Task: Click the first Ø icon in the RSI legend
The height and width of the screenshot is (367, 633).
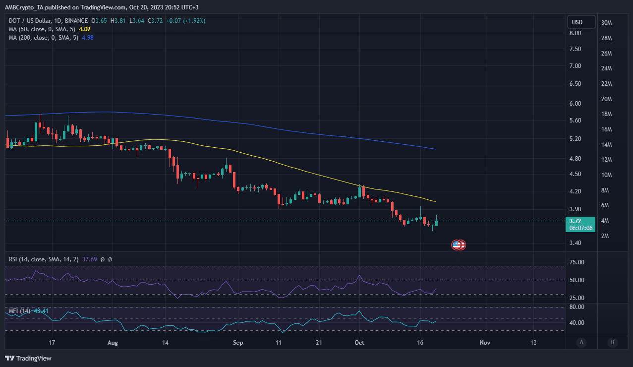Action: point(102,259)
